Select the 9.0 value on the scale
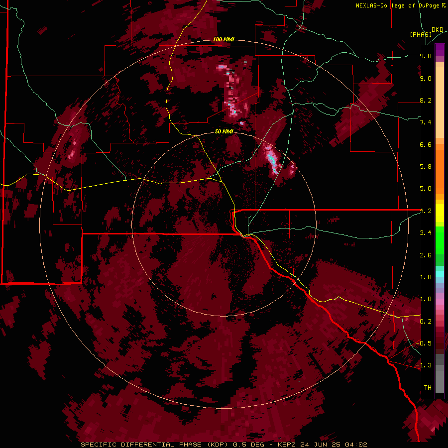The image size is (448, 448). [x=426, y=78]
